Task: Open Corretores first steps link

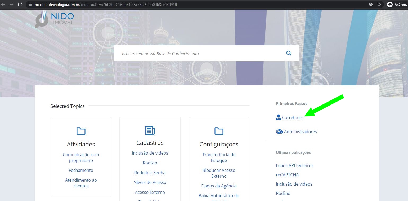Action: [292, 117]
